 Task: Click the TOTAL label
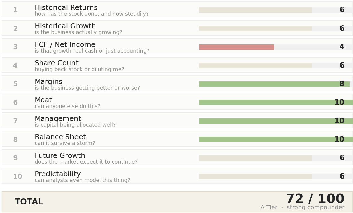[29, 202]
